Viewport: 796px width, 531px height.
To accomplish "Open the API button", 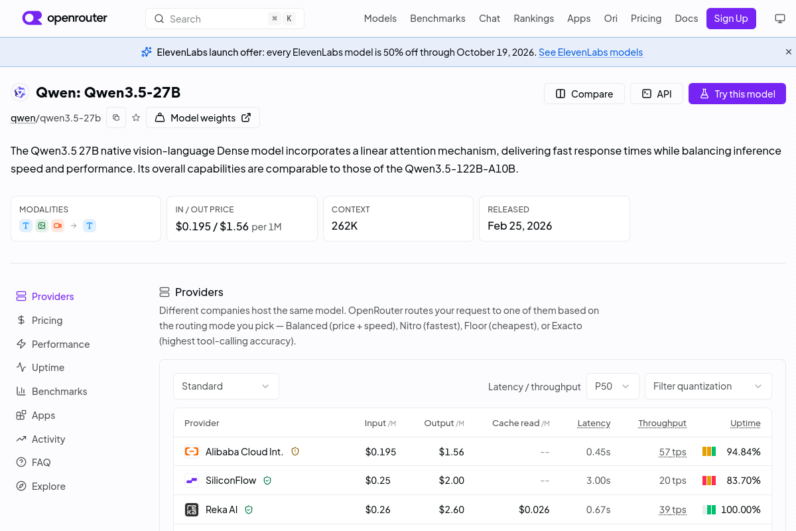I will point(656,94).
